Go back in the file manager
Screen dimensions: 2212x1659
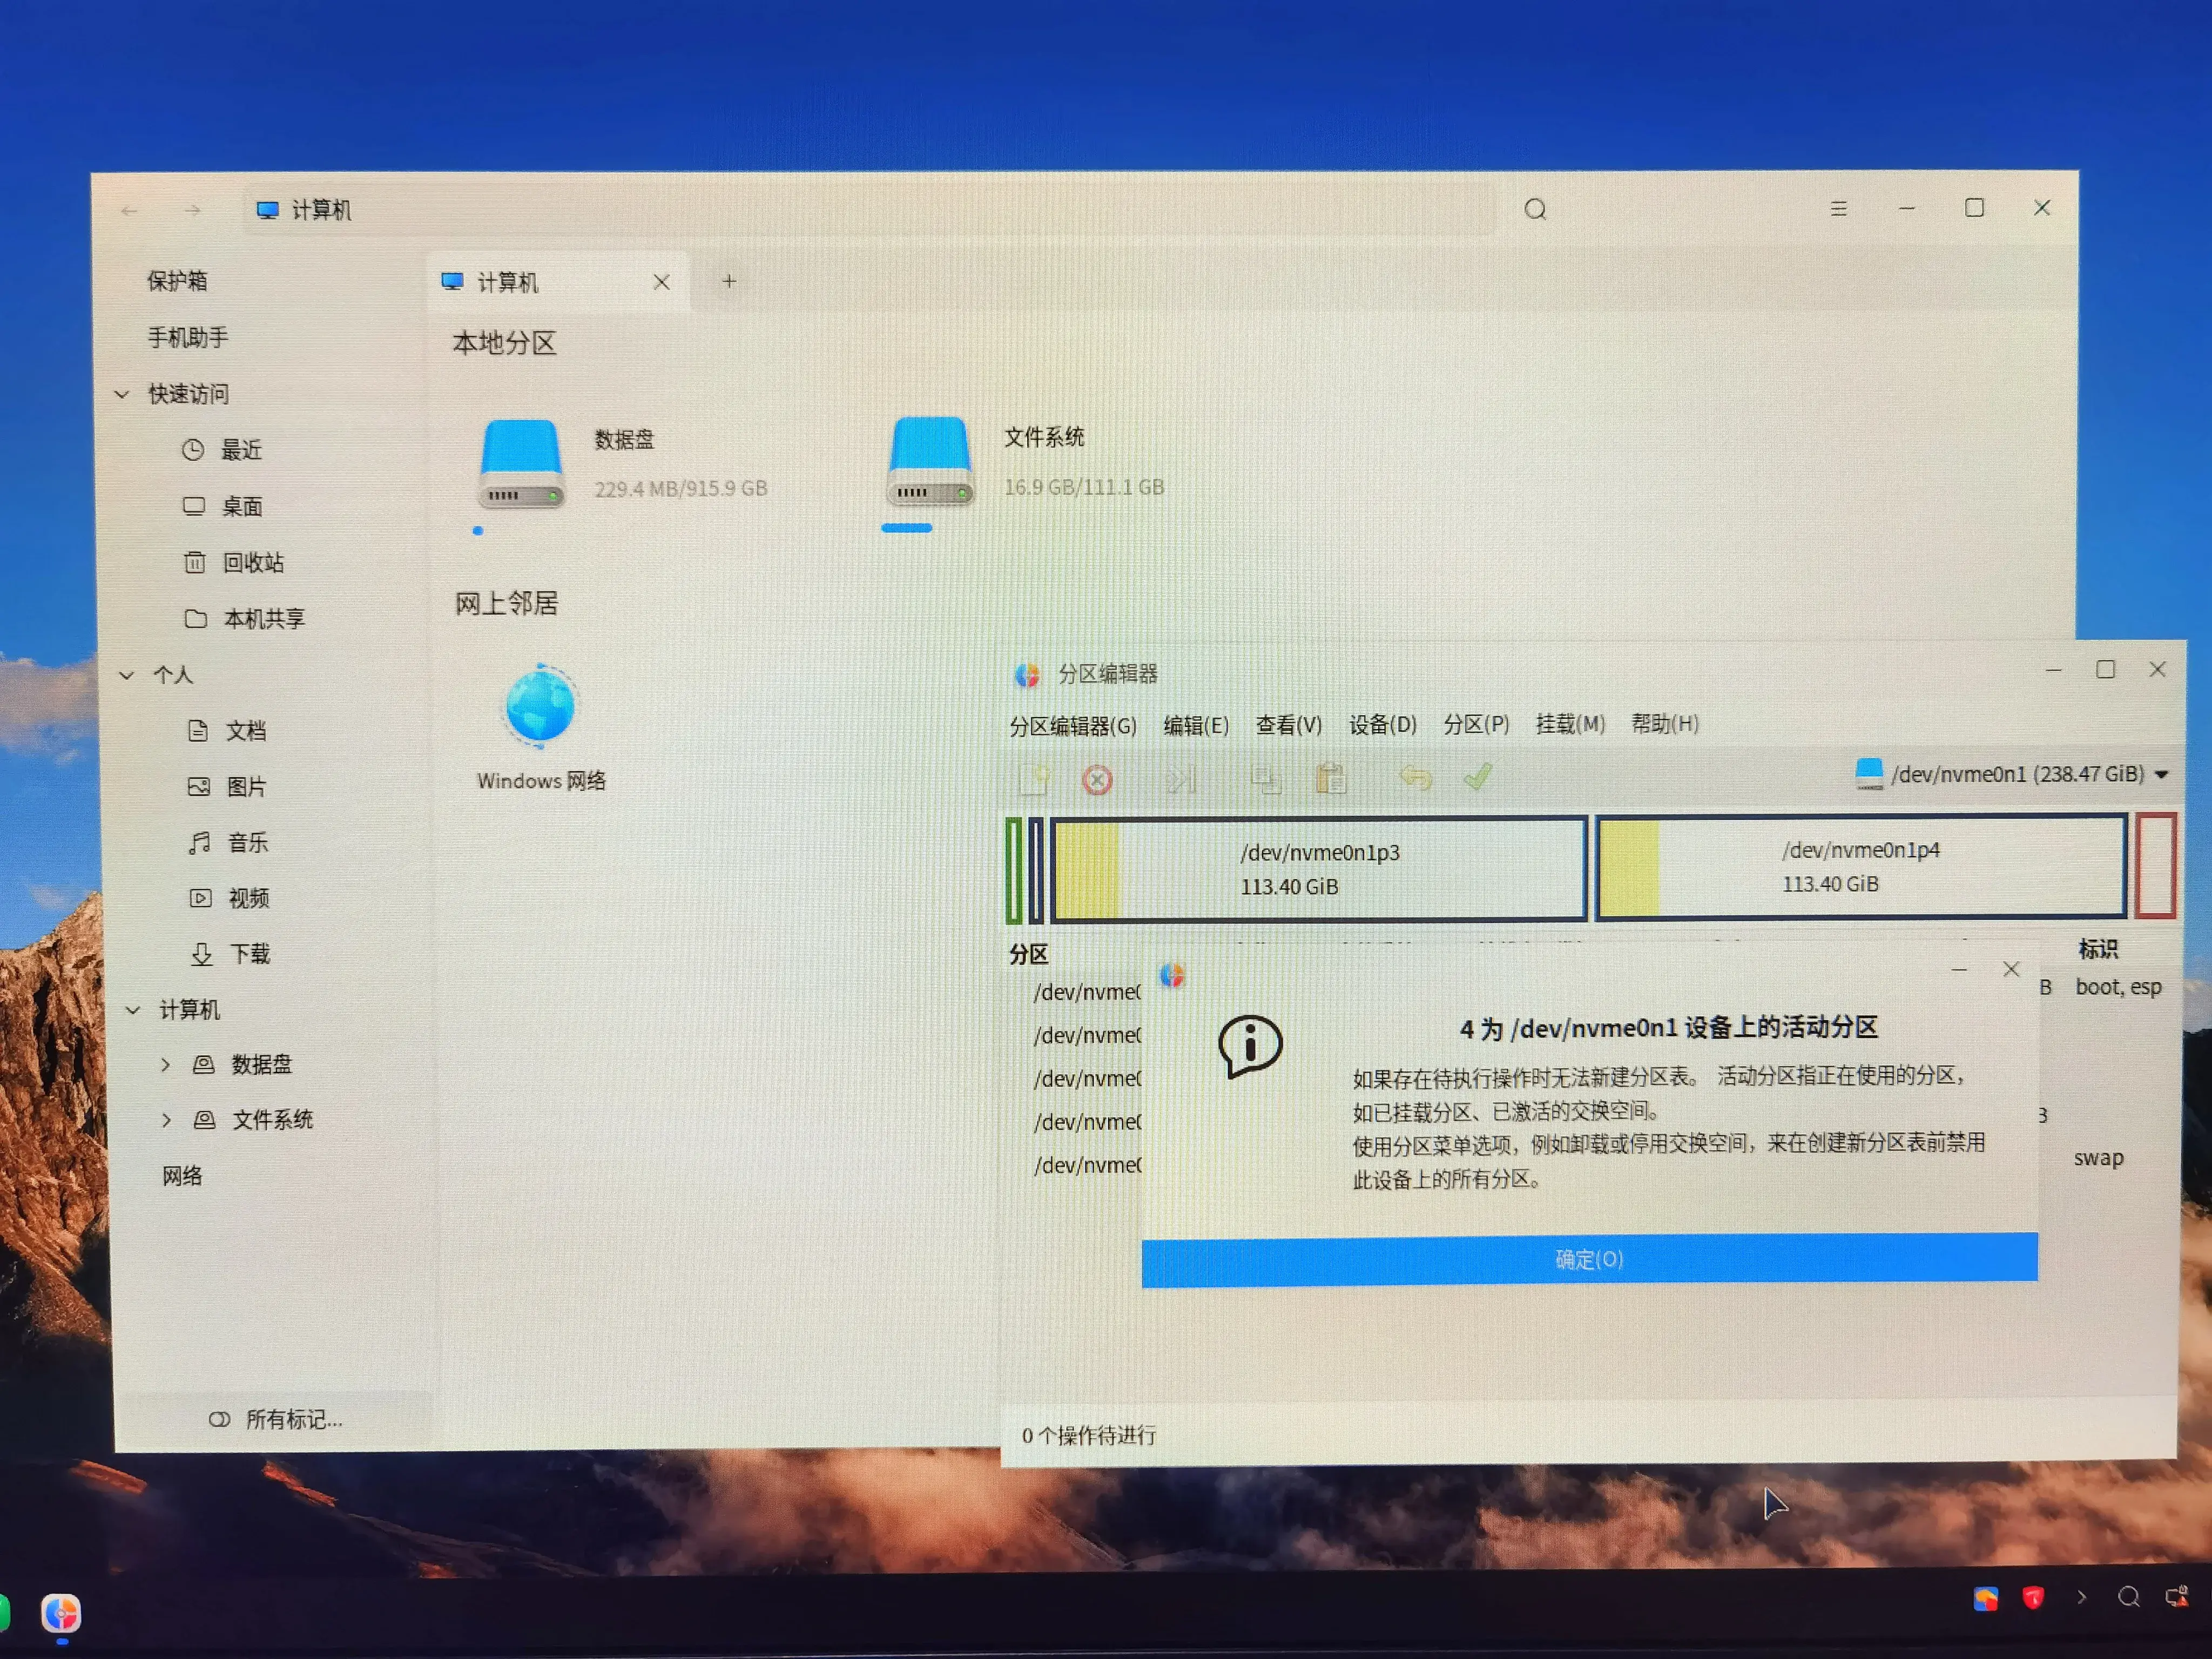(x=129, y=211)
